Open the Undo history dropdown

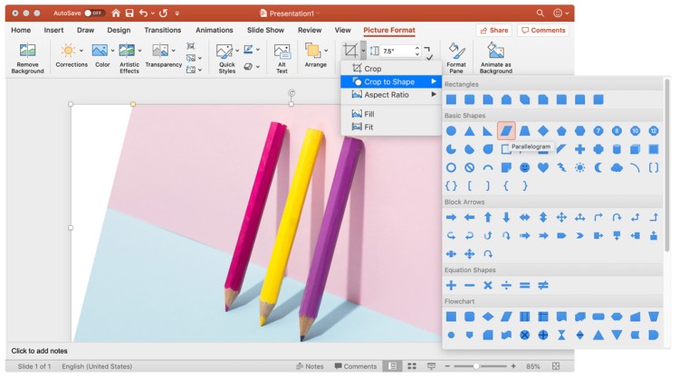click(x=153, y=14)
